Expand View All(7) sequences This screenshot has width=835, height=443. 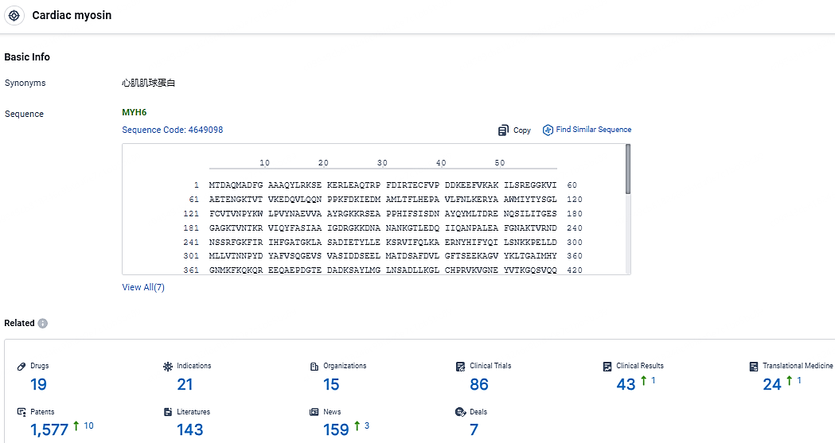[143, 287]
